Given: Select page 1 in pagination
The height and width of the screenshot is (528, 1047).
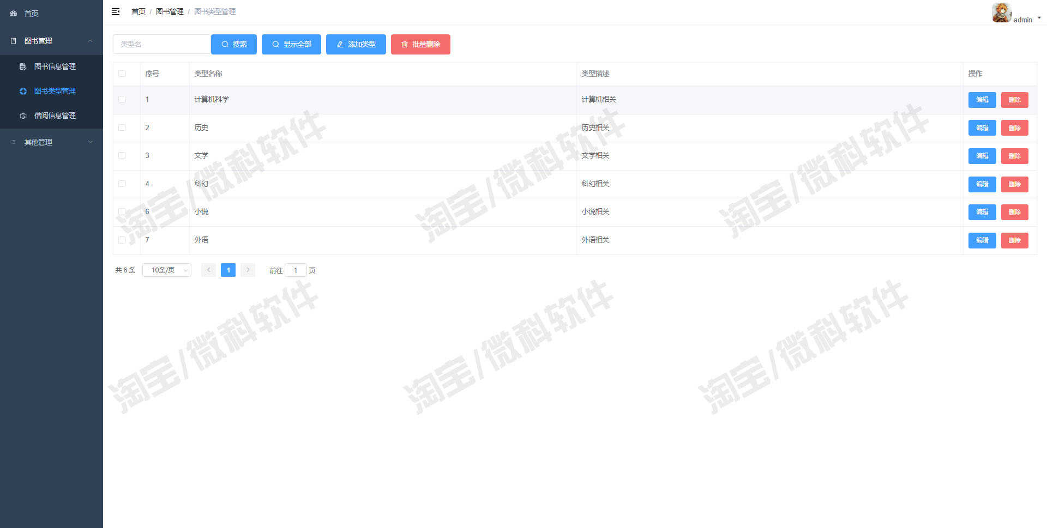Looking at the screenshot, I should coord(228,270).
